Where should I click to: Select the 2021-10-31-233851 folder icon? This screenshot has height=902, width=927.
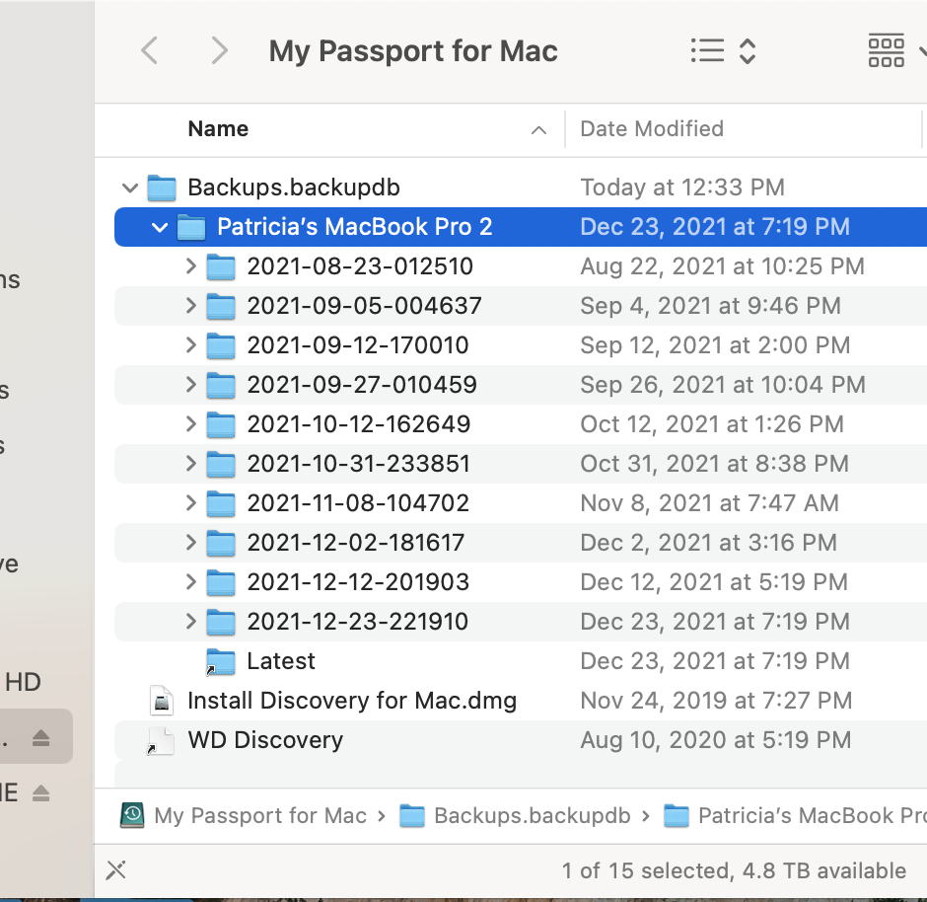[221, 464]
